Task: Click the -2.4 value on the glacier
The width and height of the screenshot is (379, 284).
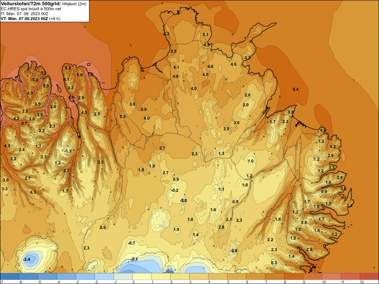Action: point(27,260)
